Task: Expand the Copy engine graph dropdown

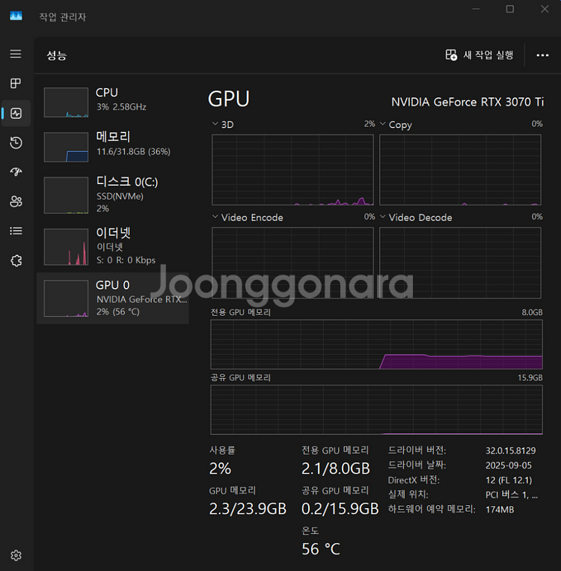Action: tap(383, 124)
